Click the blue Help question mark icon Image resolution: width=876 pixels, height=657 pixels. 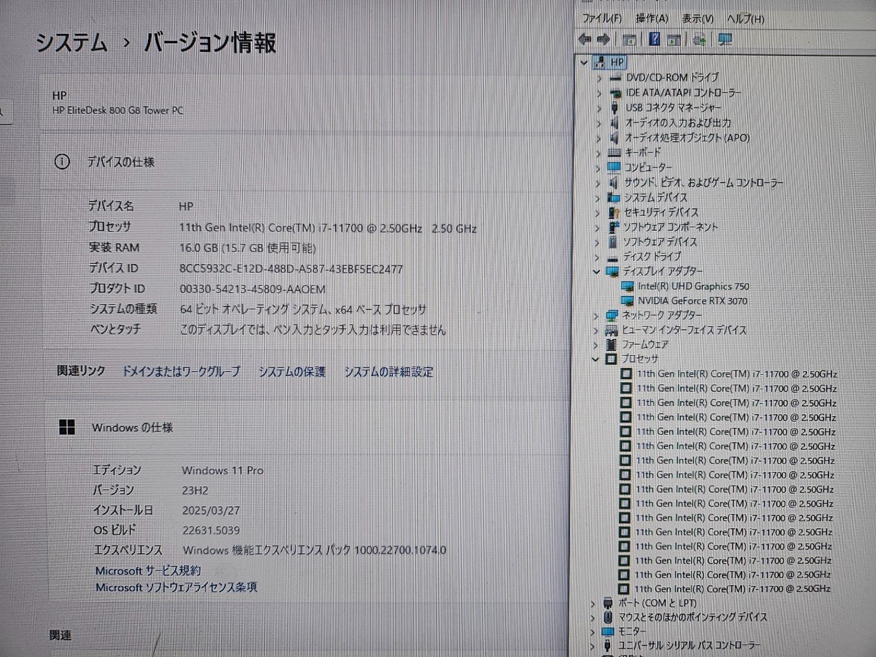point(654,39)
